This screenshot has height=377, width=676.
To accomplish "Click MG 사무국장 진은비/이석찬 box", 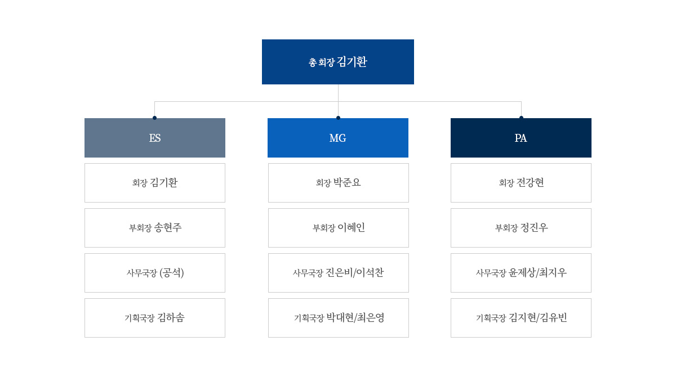I will [x=339, y=273].
